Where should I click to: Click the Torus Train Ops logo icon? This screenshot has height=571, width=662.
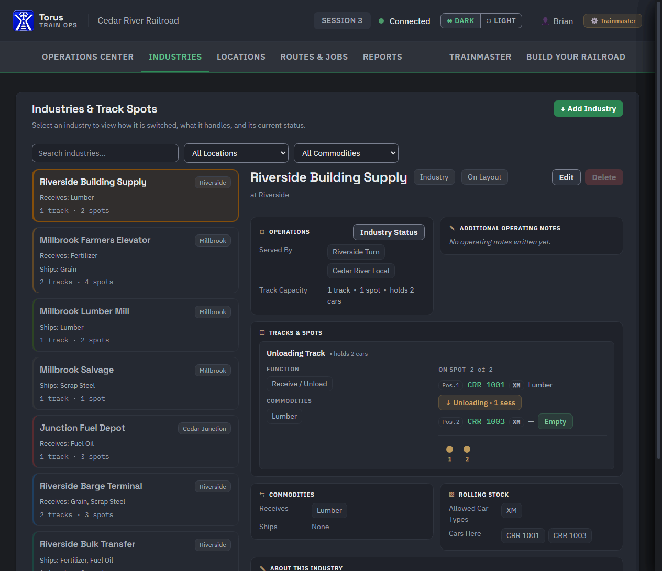pos(24,21)
